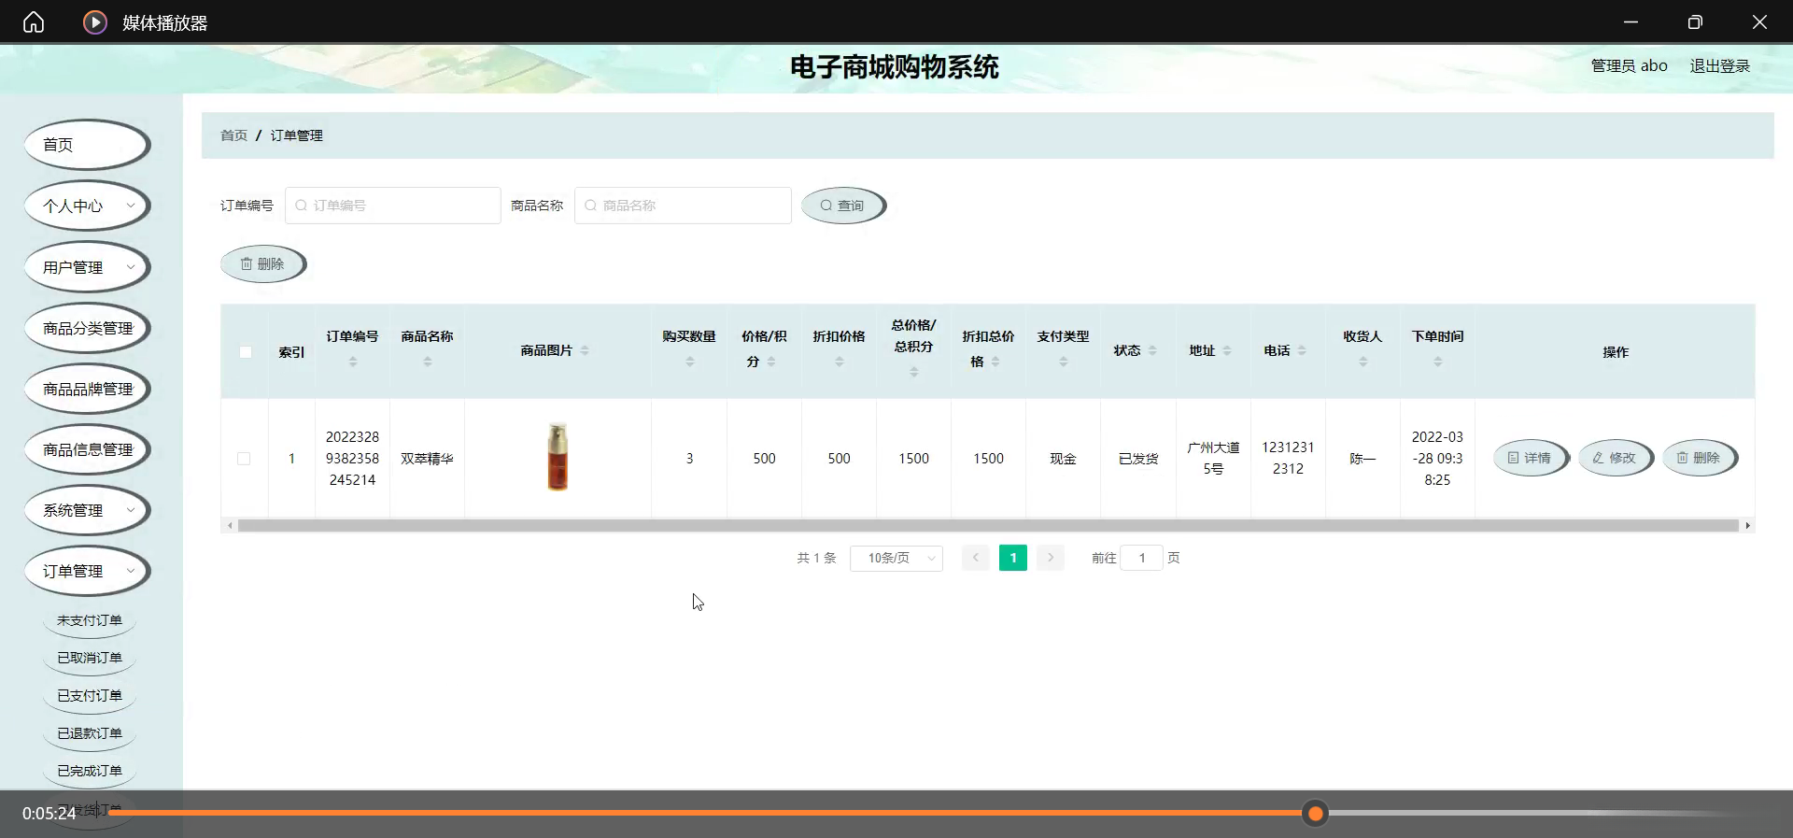1793x838 pixels.
Task: View 详情 for the 双萃精华 order
Action: point(1531,458)
